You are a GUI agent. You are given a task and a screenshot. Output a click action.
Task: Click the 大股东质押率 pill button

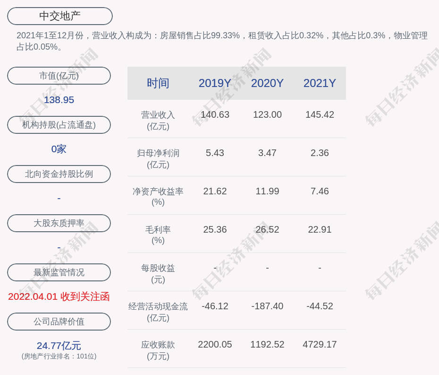click(x=59, y=223)
